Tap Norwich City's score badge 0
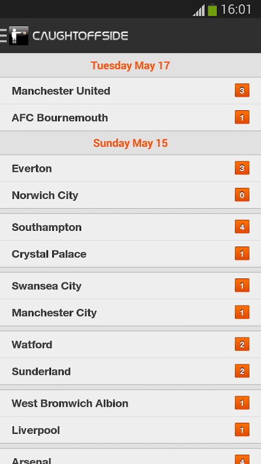261x464 pixels. 242,195
